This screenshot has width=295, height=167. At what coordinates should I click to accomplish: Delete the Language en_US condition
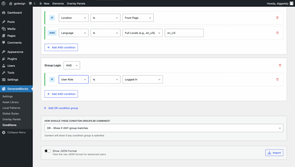277,33
